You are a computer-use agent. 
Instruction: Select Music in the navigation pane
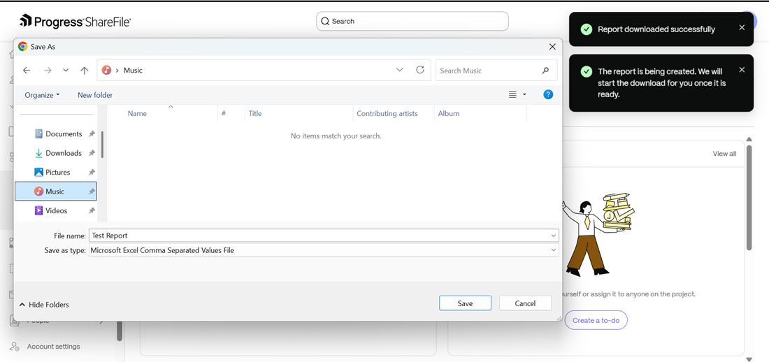[56, 191]
